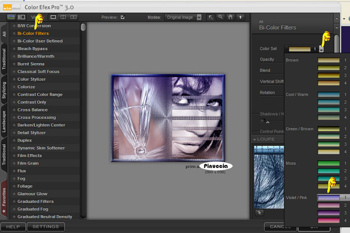Click the Color Set dropdown arrow
This screenshot has height=233, width=350.
[321, 49]
